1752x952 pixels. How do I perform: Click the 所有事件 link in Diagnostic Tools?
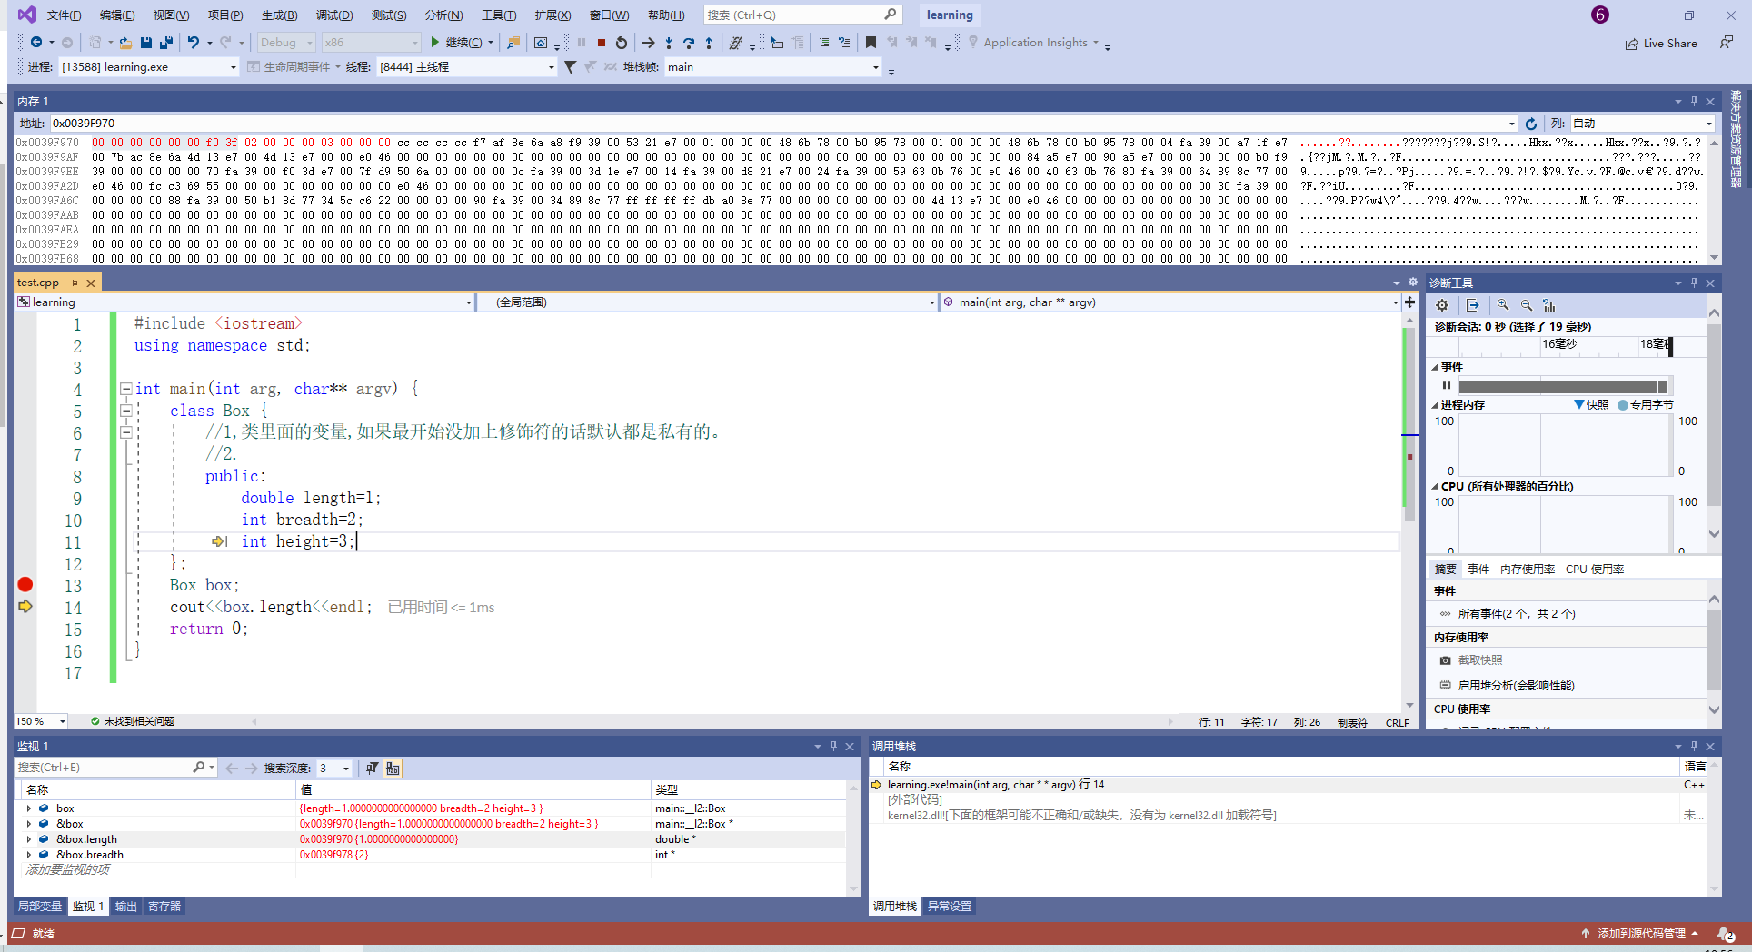(1517, 614)
